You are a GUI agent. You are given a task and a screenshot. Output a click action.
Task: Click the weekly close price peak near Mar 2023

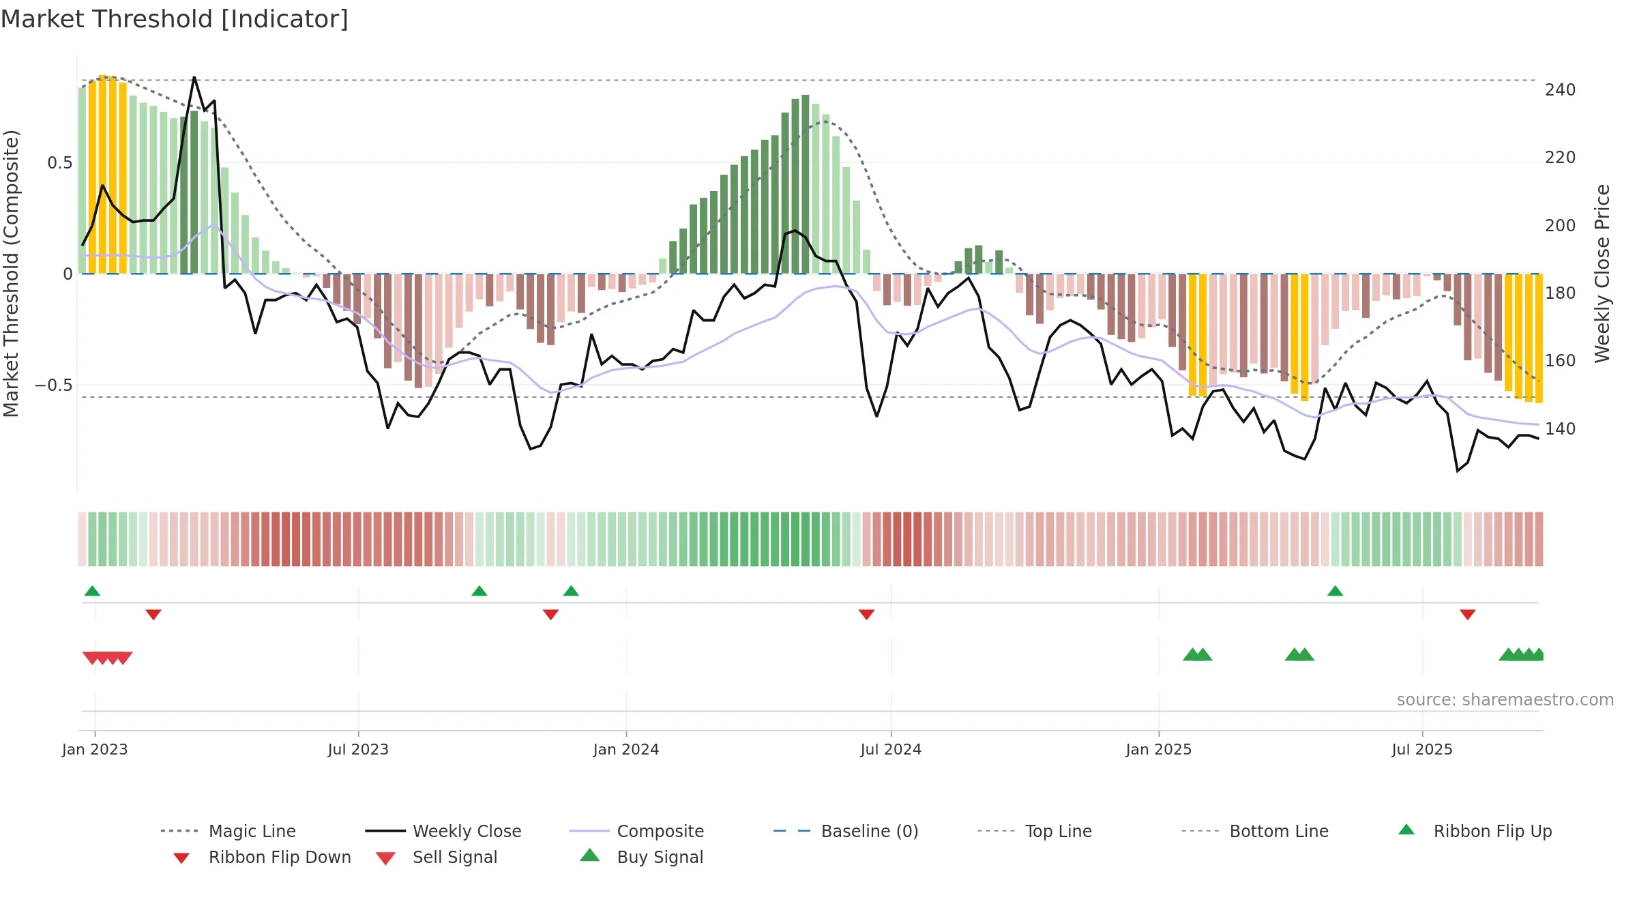(194, 78)
